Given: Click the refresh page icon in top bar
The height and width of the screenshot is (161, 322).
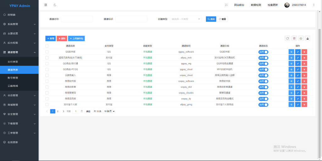Looking at the screenshot, I should click(55, 5).
